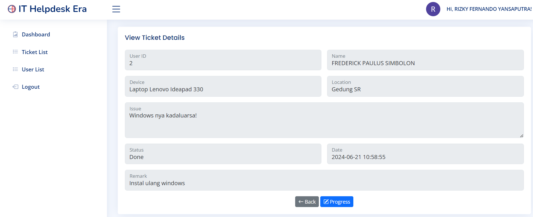Open the Ticket List page
The width and height of the screenshot is (533, 217).
point(35,52)
